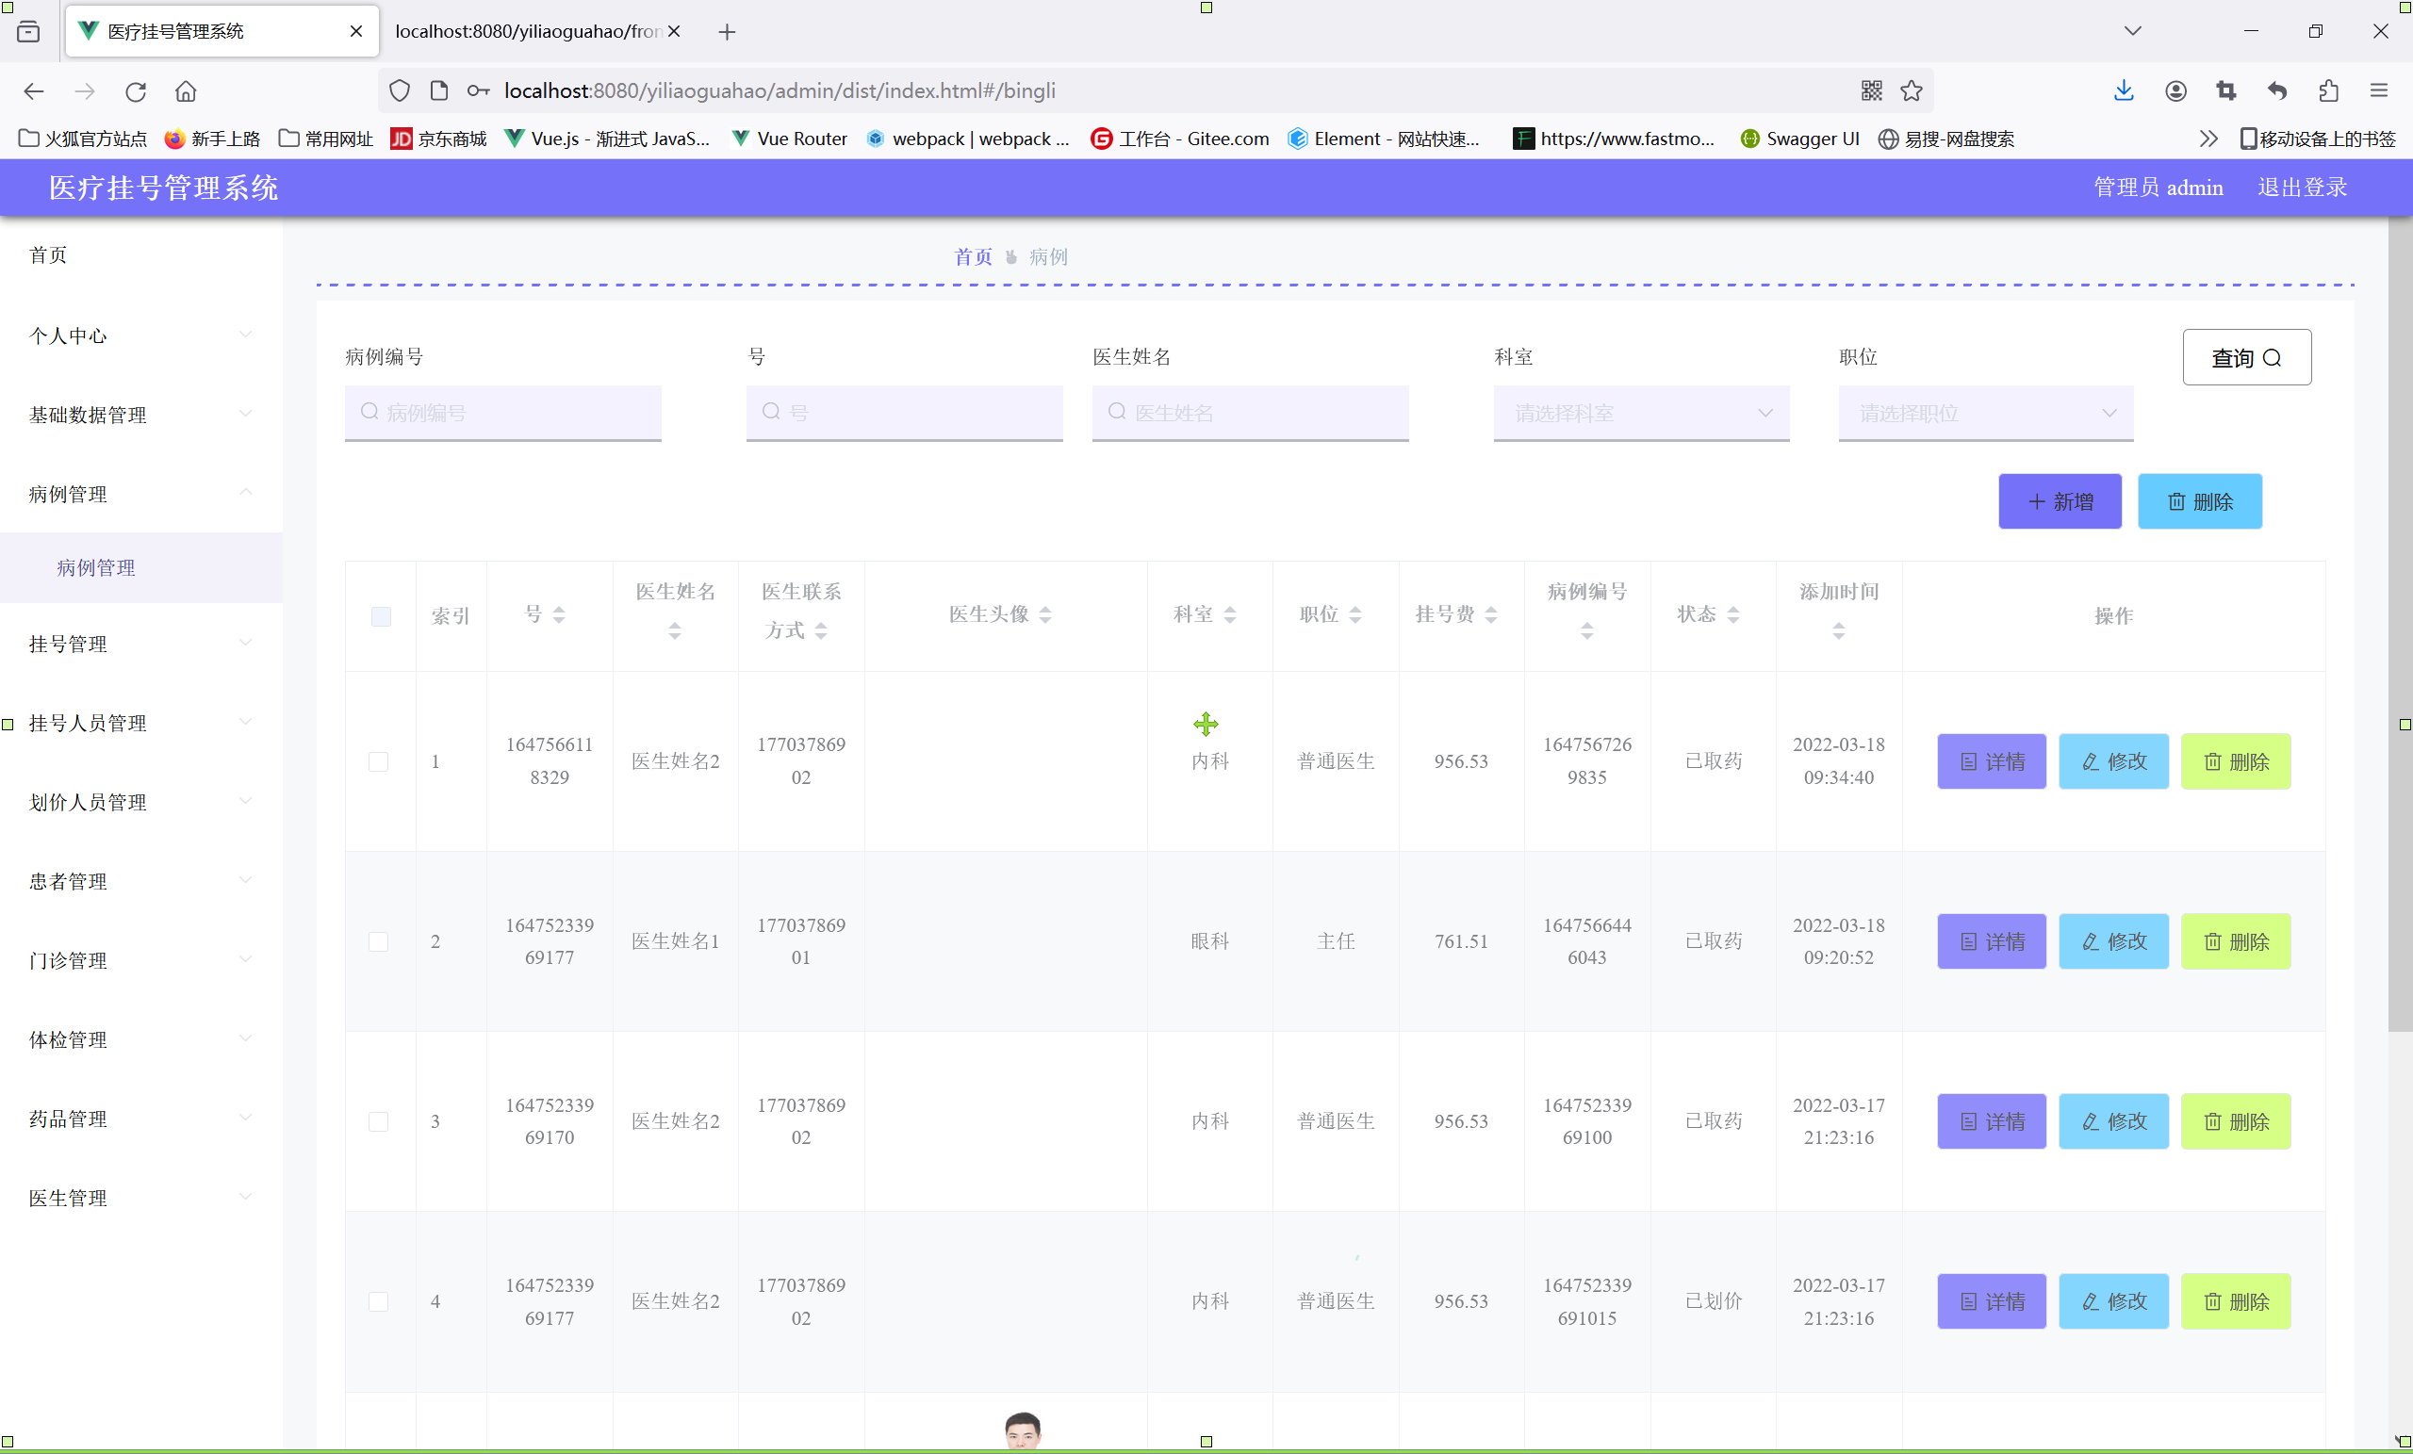Viewport: 2413px width, 1454px height.
Task: Click the extensions puzzle icon
Action: 2329,91
